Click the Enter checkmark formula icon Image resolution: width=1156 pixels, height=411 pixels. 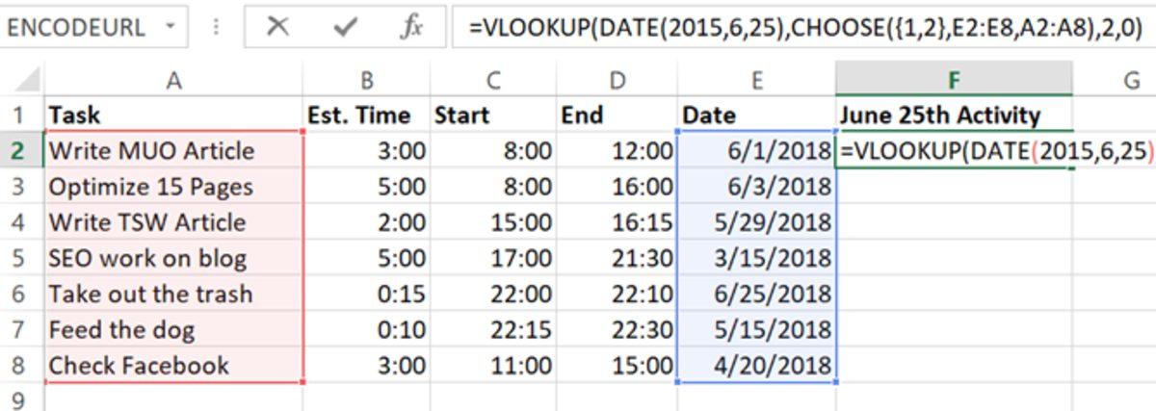click(344, 28)
